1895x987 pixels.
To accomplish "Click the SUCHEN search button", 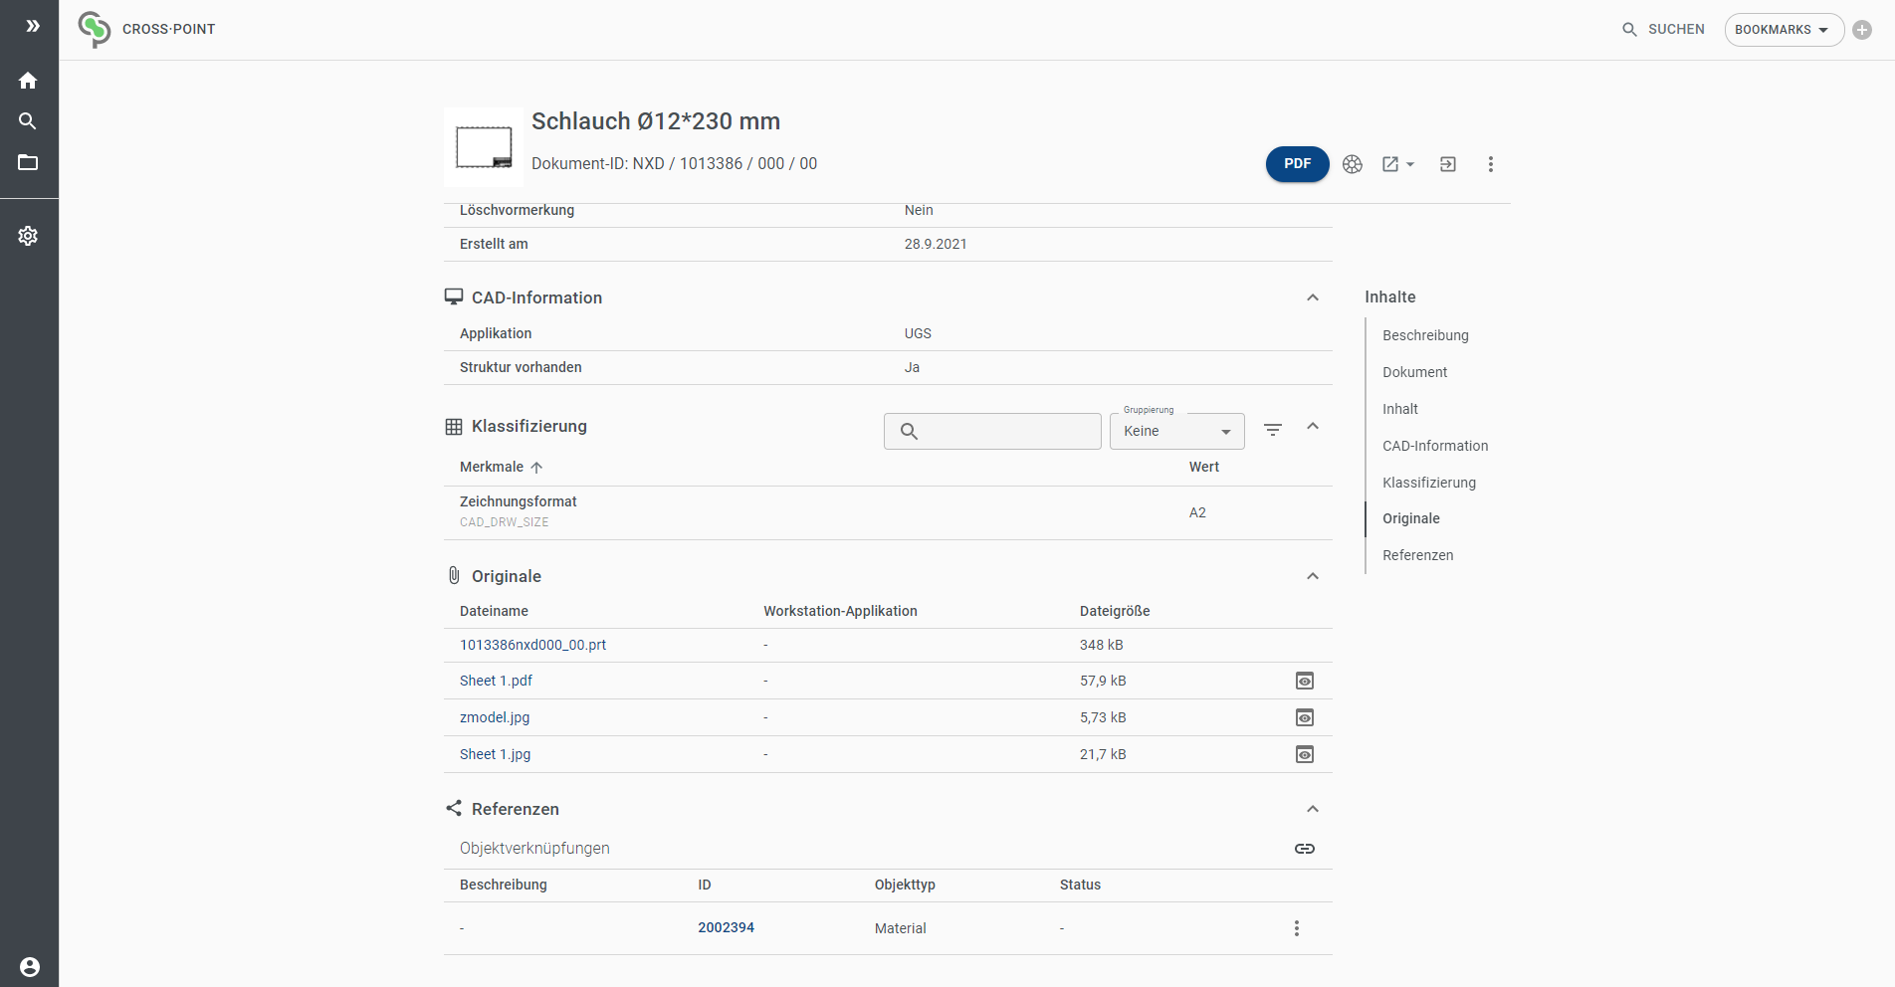I will click(x=1663, y=30).
